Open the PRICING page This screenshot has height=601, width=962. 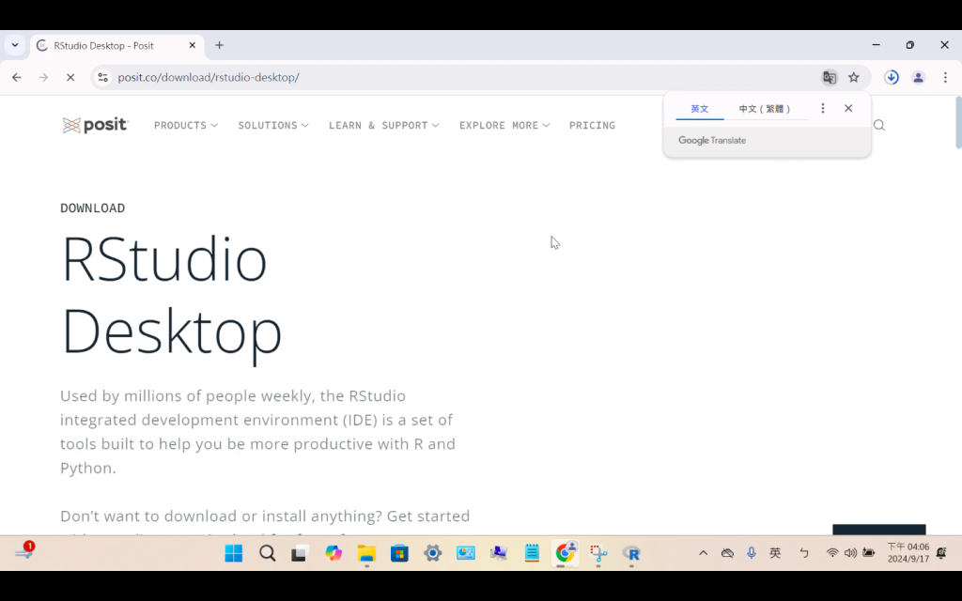click(x=592, y=125)
